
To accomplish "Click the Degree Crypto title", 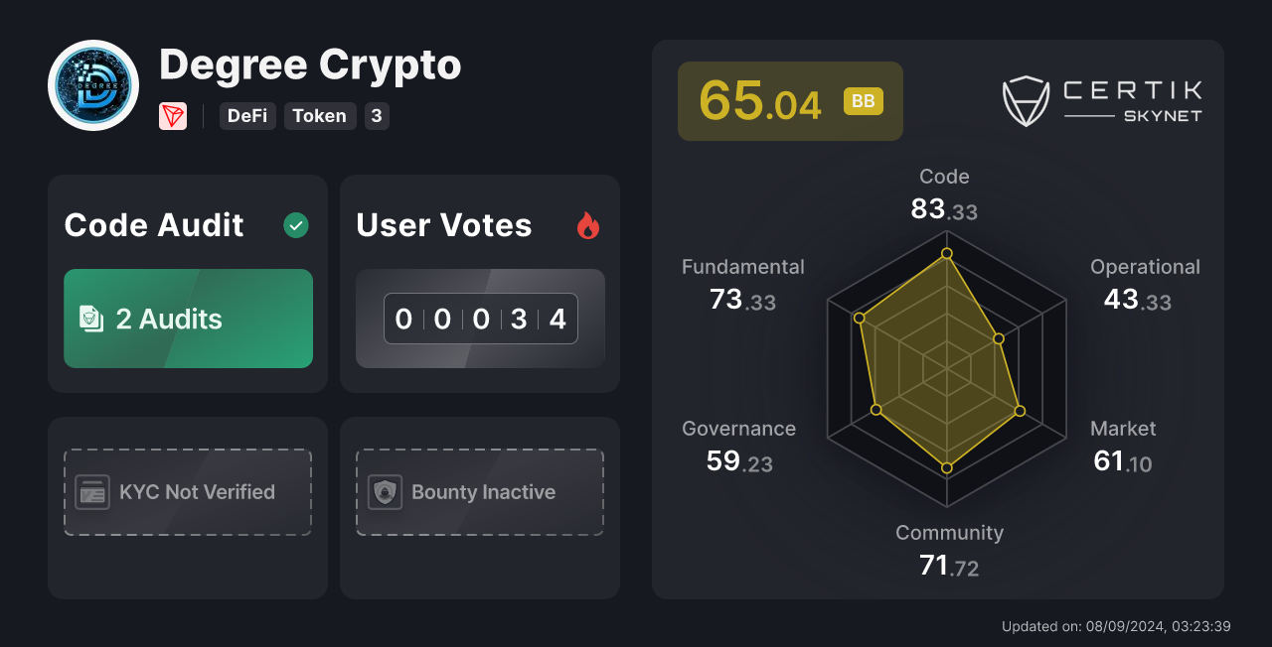I will (309, 65).
